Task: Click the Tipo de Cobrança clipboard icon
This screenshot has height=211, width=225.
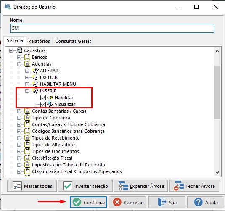Action: [27, 118]
